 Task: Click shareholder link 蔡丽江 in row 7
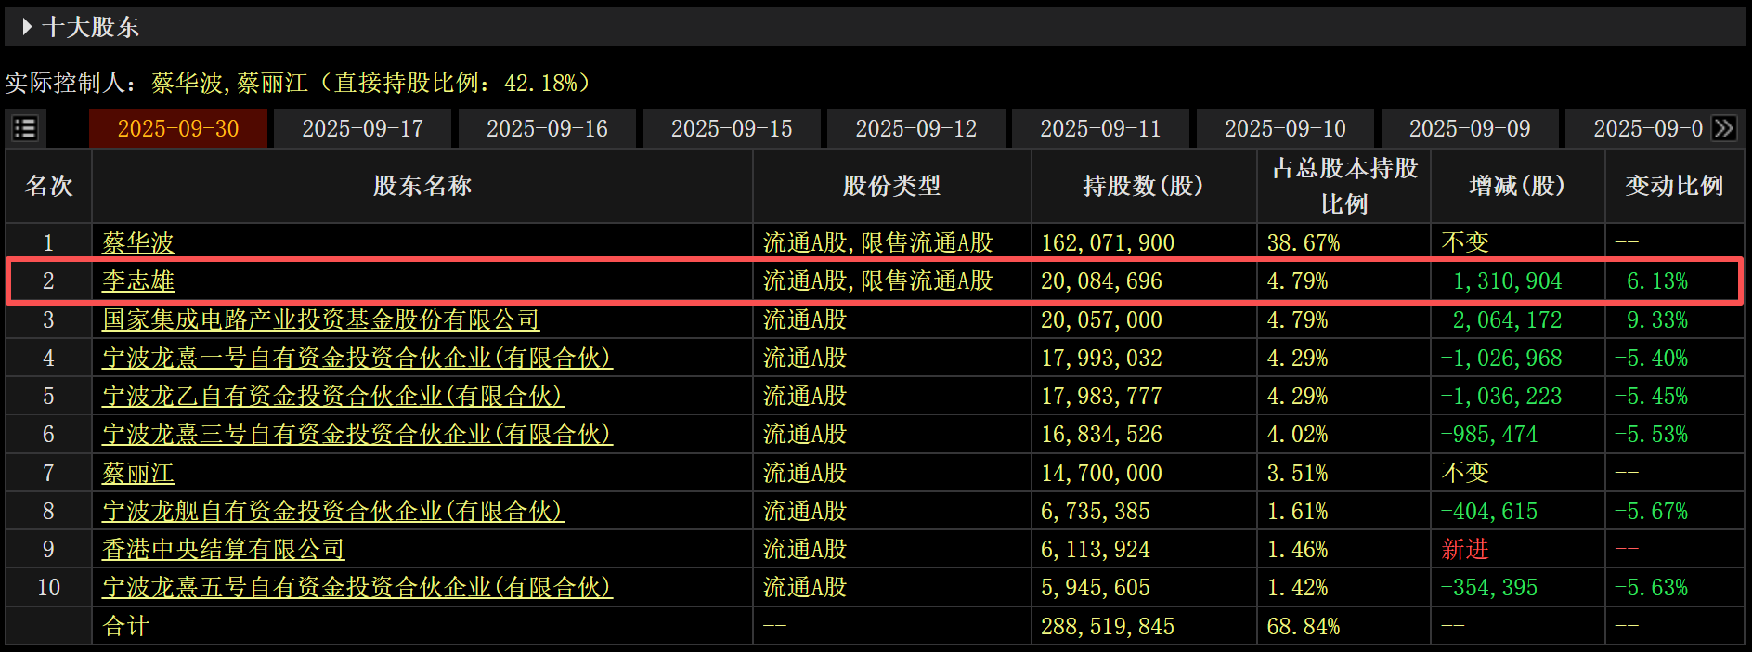coord(138,473)
